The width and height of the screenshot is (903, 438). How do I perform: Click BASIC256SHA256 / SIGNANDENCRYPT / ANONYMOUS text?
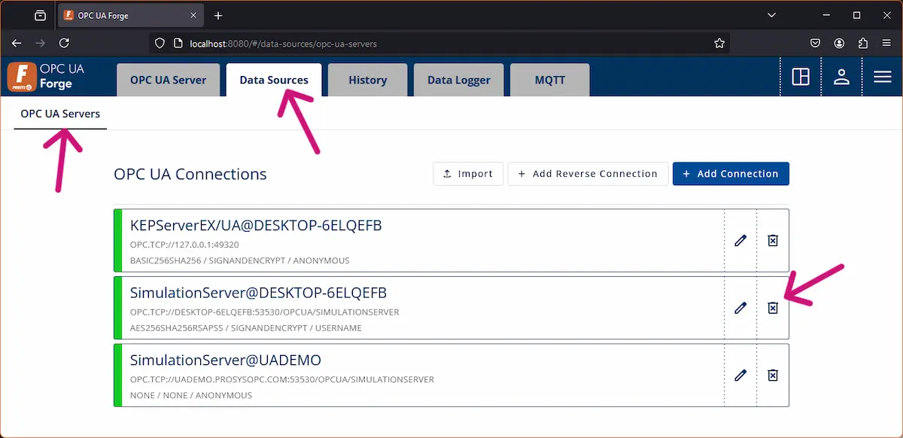pos(240,260)
